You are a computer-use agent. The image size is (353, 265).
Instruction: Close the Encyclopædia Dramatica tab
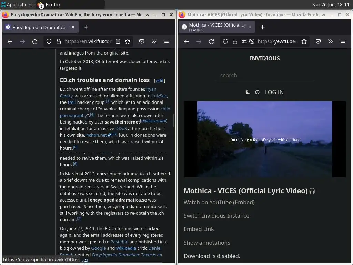point(73,27)
